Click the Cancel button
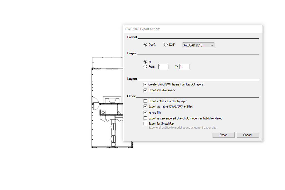The width and height of the screenshot is (285, 190). 247,135
